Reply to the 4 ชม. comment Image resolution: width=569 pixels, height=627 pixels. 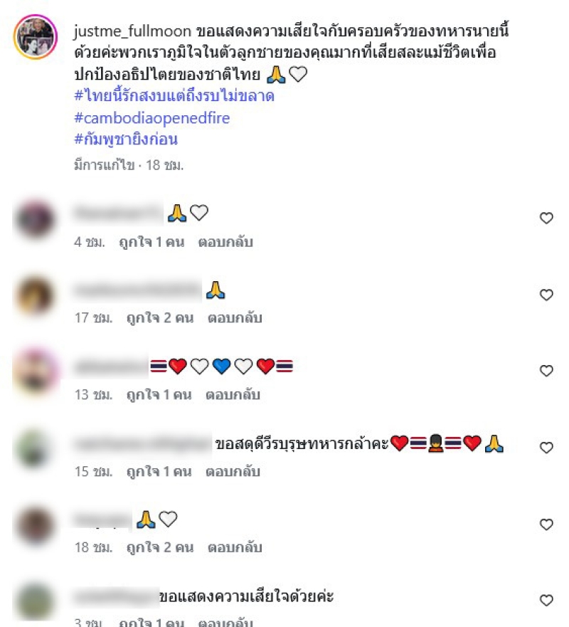coord(225,242)
